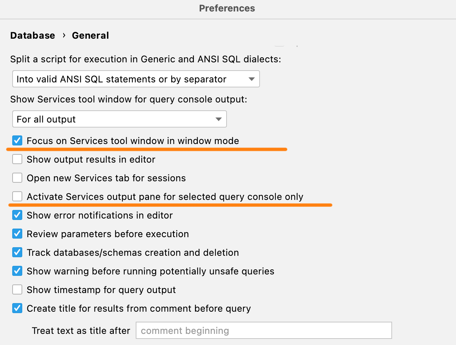Uncheck Create title for results from comment
Viewport: 456px width, 345px height.
[17, 308]
